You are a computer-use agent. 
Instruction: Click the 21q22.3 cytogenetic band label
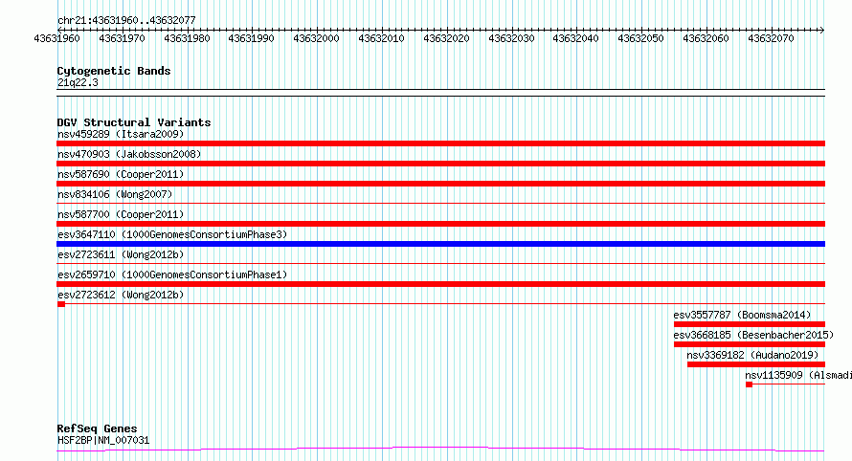click(x=78, y=82)
